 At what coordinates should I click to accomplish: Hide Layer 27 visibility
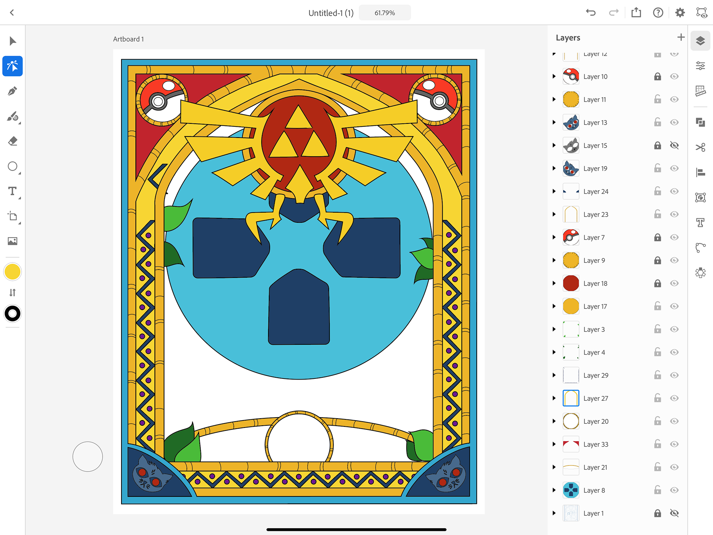click(x=674, y=398)
